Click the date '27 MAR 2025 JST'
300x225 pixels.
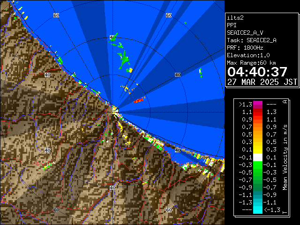262,82
